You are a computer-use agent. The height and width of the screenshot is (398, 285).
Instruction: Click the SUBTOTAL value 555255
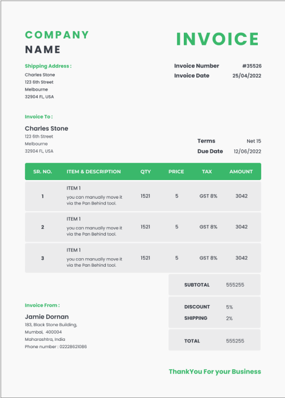click(x=235, y=285)
